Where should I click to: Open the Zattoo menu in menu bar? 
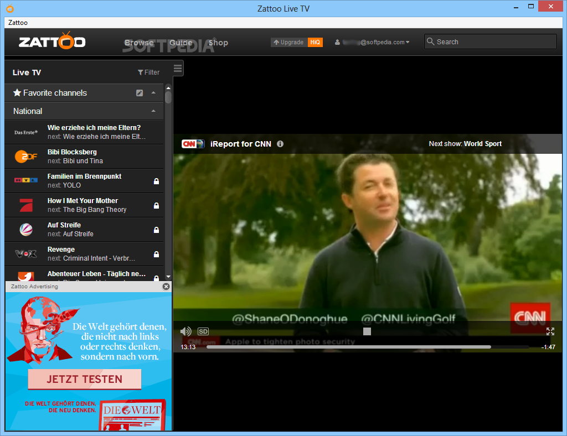tap(18, 22)
